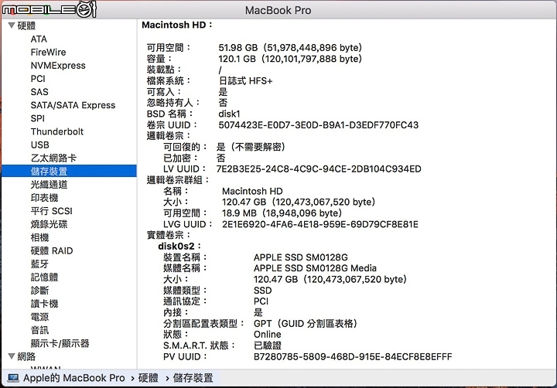
Task: Select USB in the sidebar
Action: 39,145
